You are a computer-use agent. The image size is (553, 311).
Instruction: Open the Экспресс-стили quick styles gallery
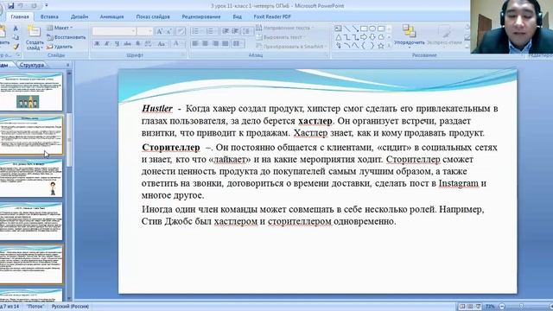(444, 36)
